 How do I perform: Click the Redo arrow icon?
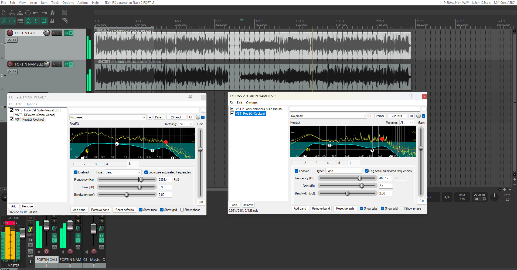coord(44,13)
